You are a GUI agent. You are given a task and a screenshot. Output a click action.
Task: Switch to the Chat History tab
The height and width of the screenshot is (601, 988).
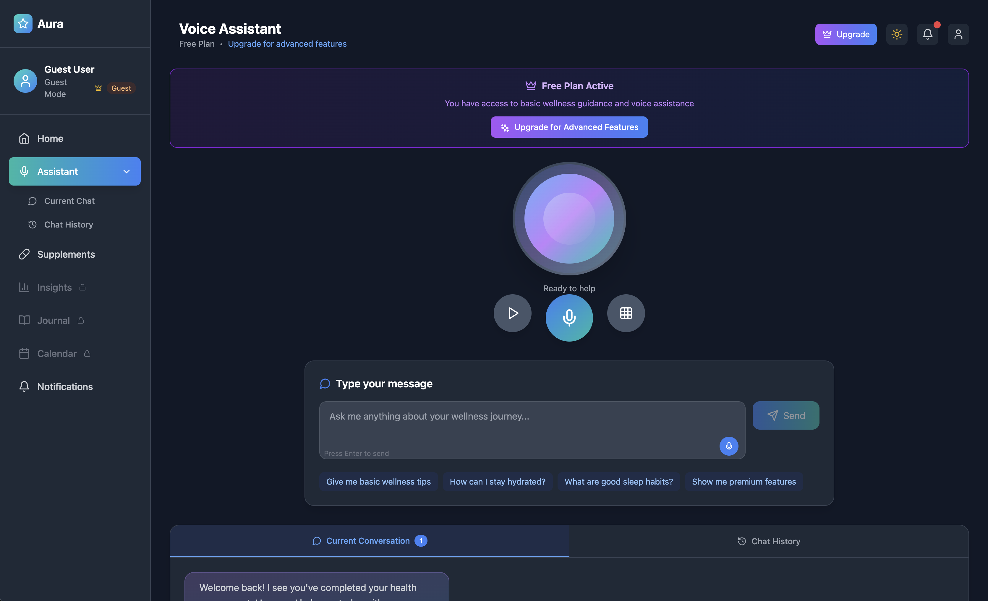pos(769,541)
